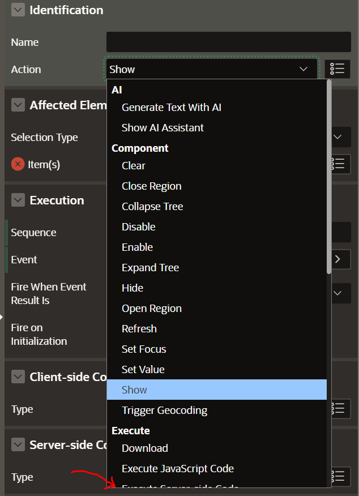359x496 pixels.
Task: Collapse the Client-side Condition section
Action: [18, 377]
